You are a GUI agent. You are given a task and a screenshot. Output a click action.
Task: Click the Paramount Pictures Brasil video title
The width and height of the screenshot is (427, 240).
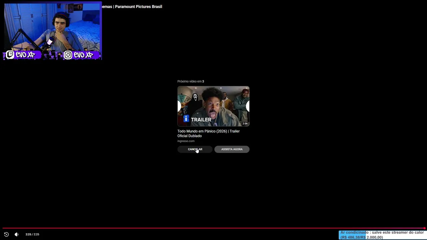pos(132,7)
